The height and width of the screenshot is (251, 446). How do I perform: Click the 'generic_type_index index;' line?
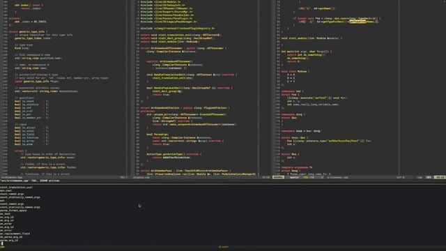click(33, 38)
